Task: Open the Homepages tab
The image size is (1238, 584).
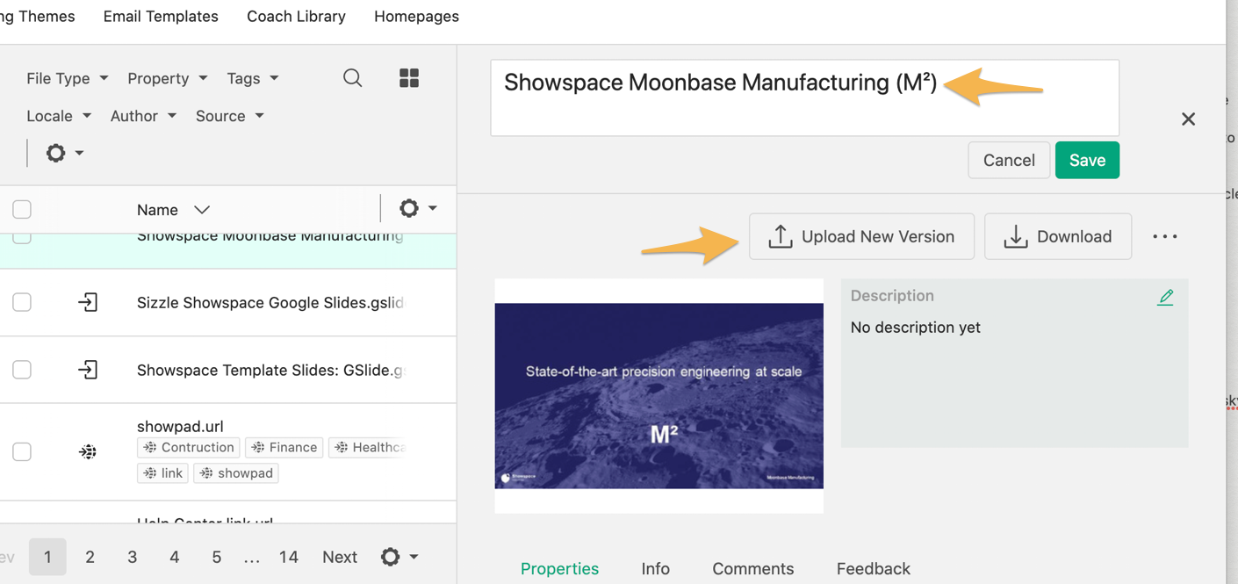Action: (x=416, y=17)
